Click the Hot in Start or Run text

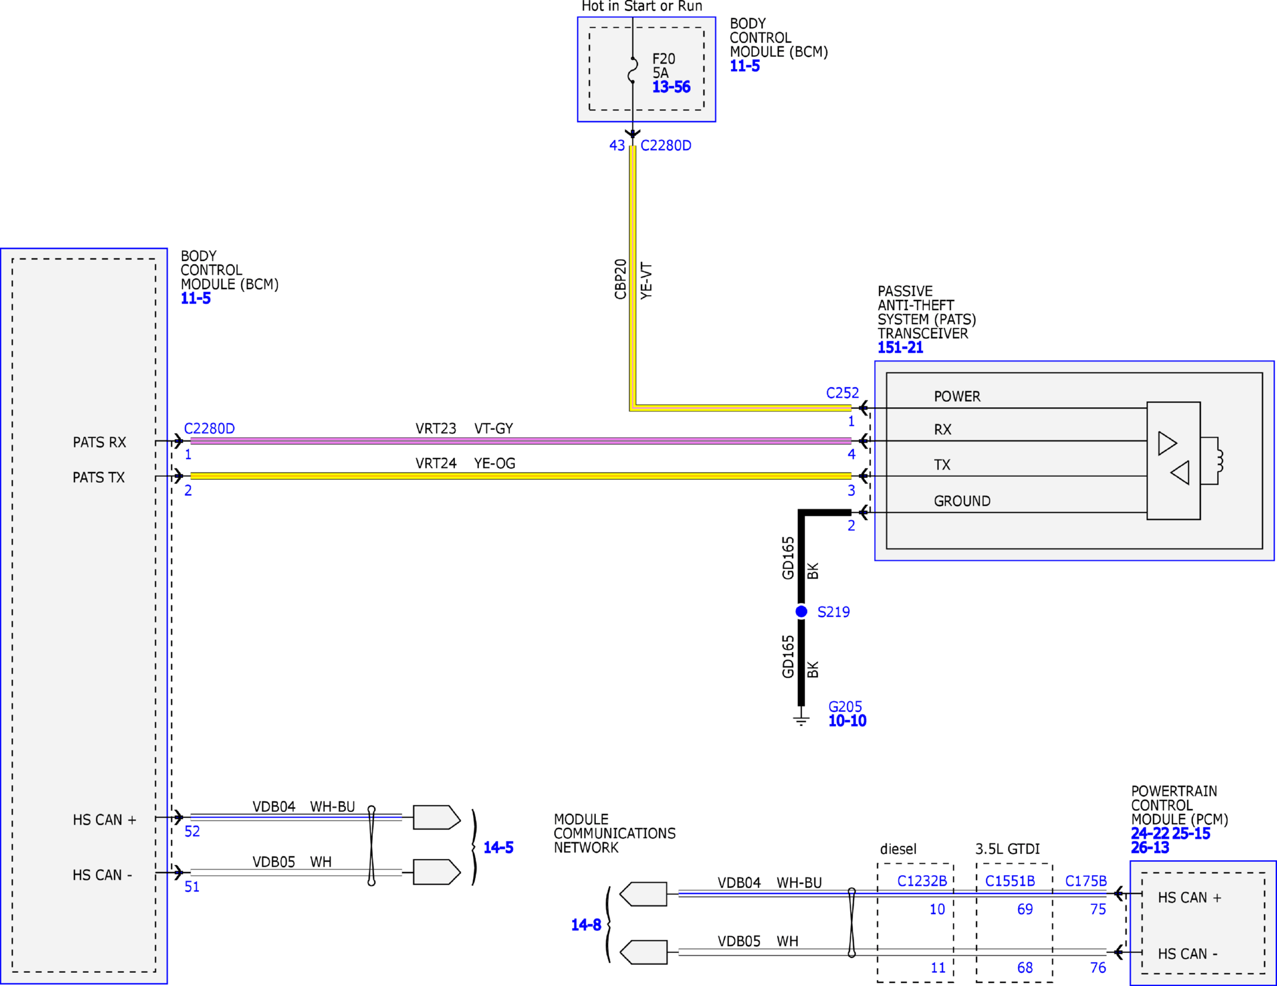(x=642, y=7)
